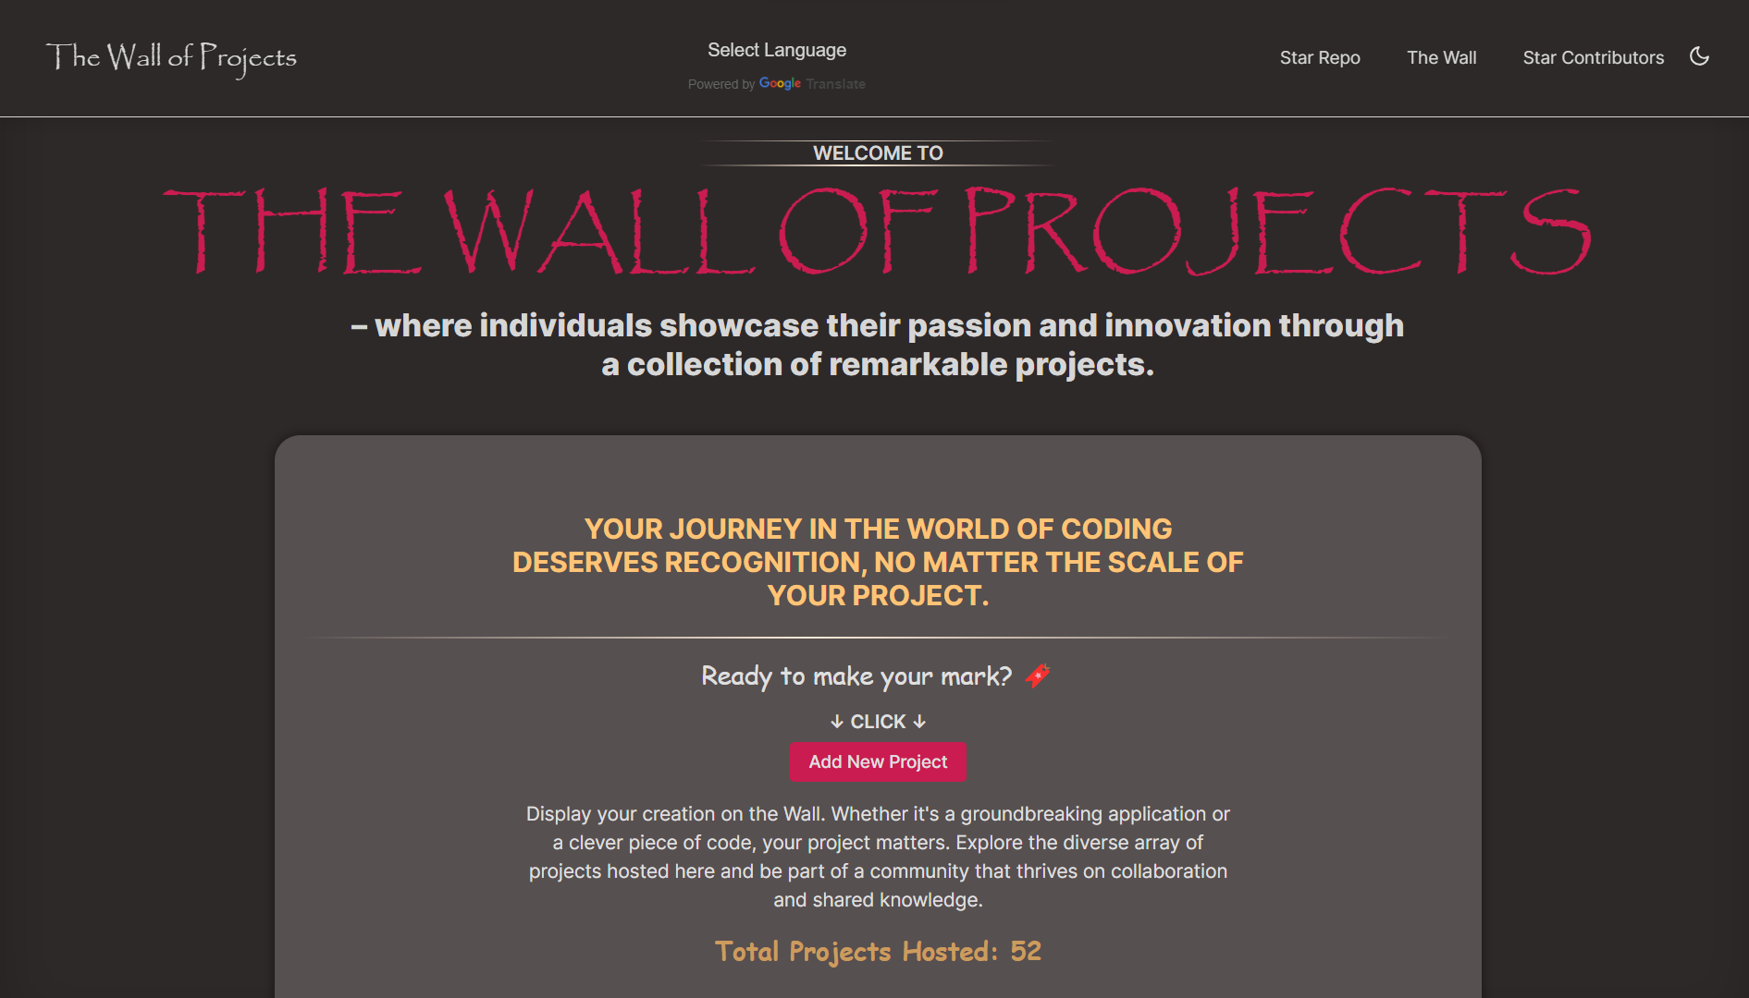Toggle dark mode via the moon icon
1749x998 pixels.
(1699, 56)
